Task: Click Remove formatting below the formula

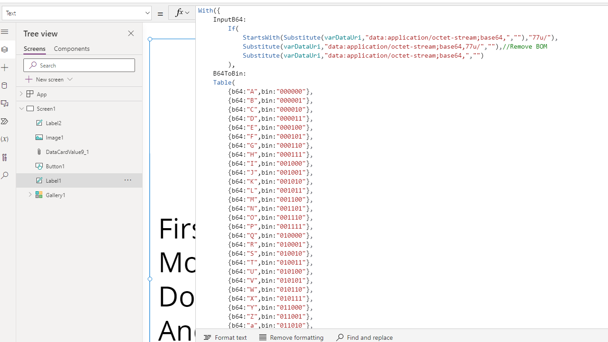Action: coord(291,337)
